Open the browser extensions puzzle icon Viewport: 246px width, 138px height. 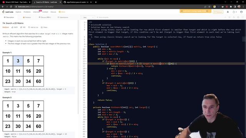[x=231, y=7]
